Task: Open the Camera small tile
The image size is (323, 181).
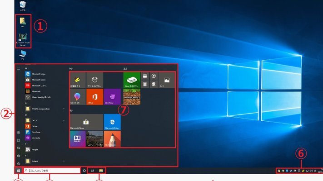Action: coord(154,84)
